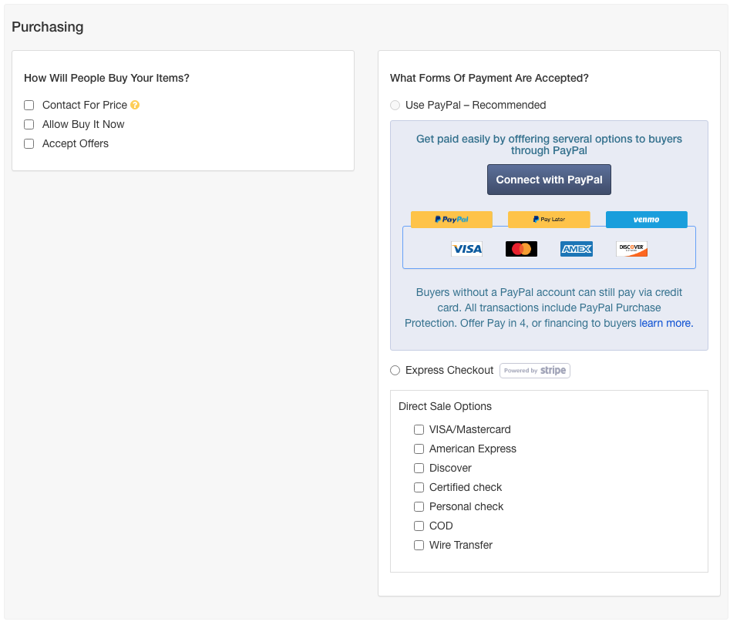Click the Powered by Stripe badge
The width and height of the screenshot is (730, 625).
point(535,371)
